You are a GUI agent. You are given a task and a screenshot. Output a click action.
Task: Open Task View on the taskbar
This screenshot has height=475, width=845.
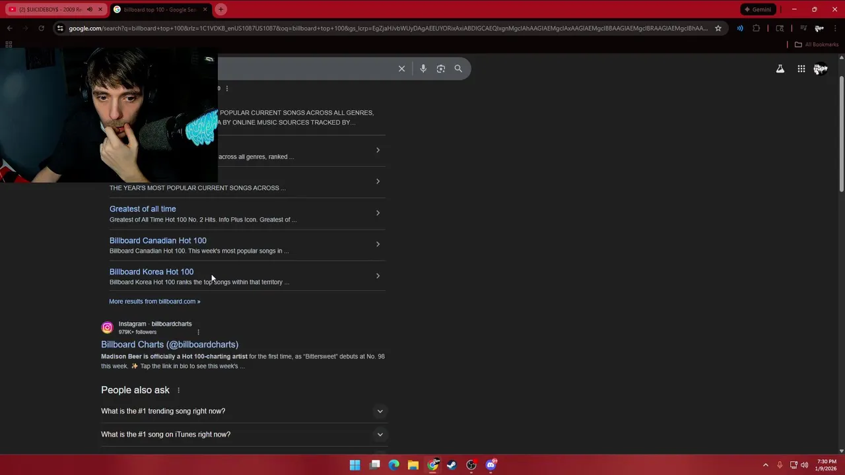click(x=375, y=465)
